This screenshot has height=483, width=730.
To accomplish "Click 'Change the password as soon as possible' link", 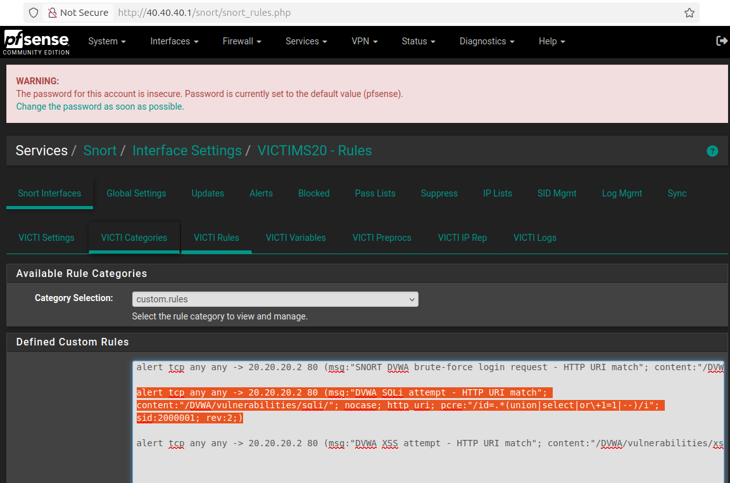I will 100,106.
